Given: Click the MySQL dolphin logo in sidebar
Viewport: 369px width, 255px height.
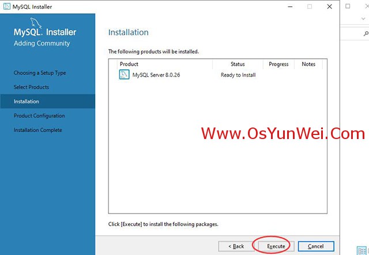Looking at the screenshot, I should coord(36,22).
